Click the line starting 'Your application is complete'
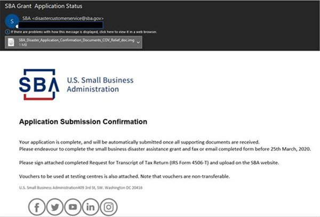320x217 pixels. click(139, 142)
